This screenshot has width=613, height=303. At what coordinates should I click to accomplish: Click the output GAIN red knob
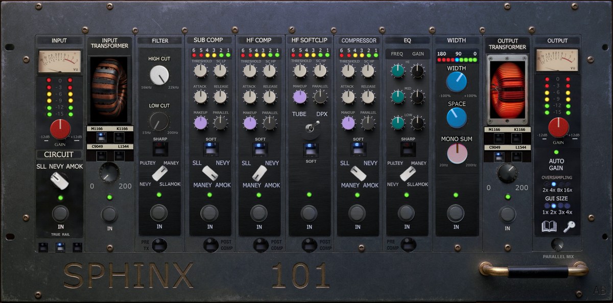coord(558,127)
